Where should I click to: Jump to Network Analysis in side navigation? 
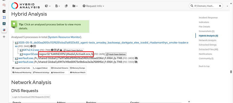tap(207, 40)
